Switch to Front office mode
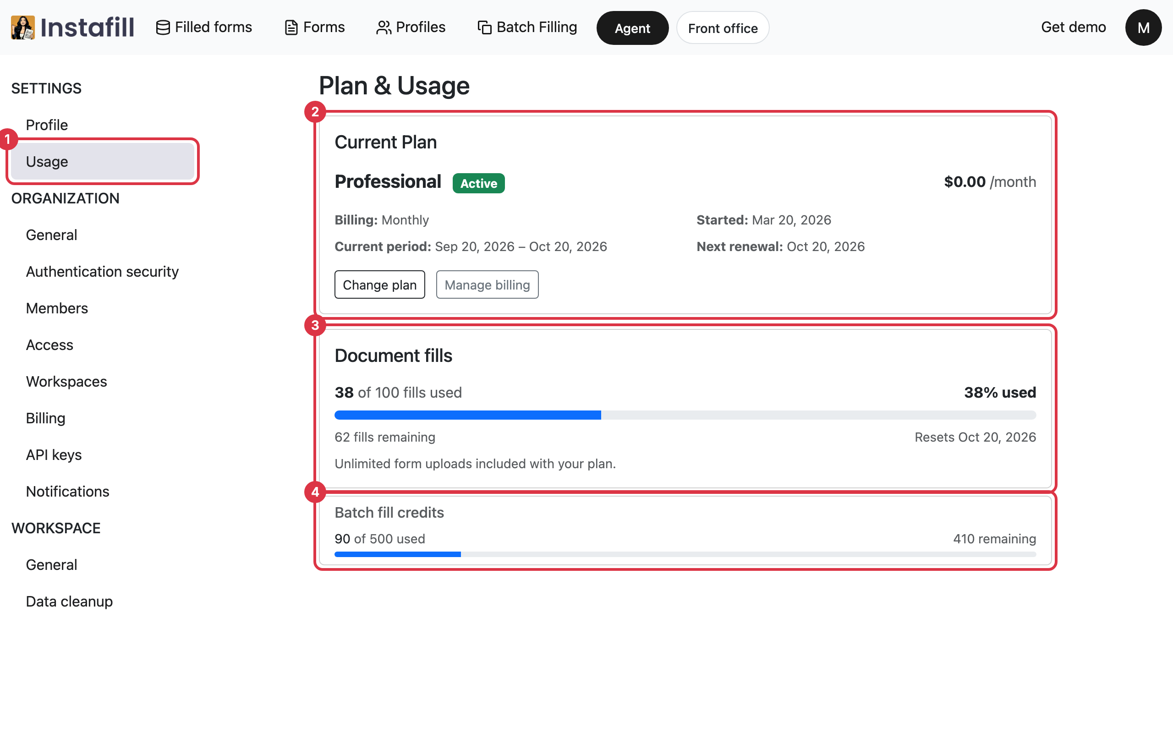 (723, 28)
